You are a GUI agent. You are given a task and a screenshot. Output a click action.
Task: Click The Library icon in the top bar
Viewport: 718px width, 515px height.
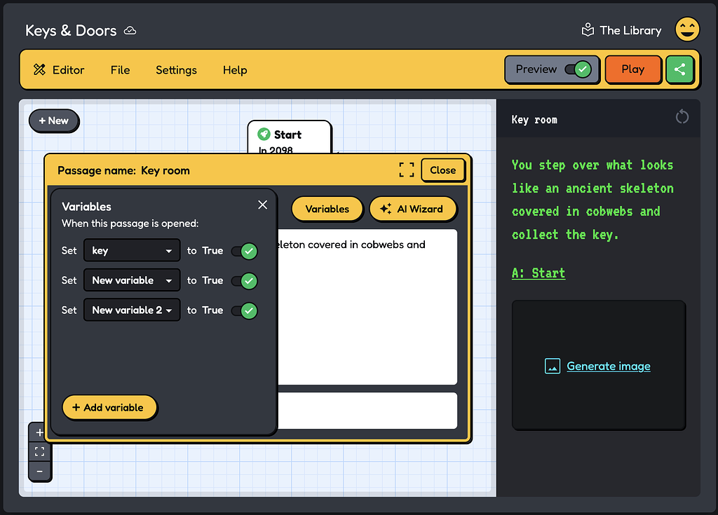point(588,29)
